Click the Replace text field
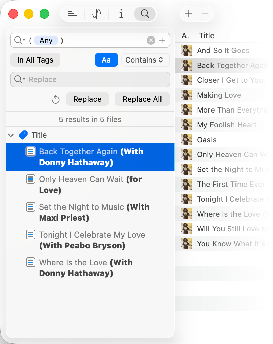Viewport: 273px width, 344px height. [90, 79]
